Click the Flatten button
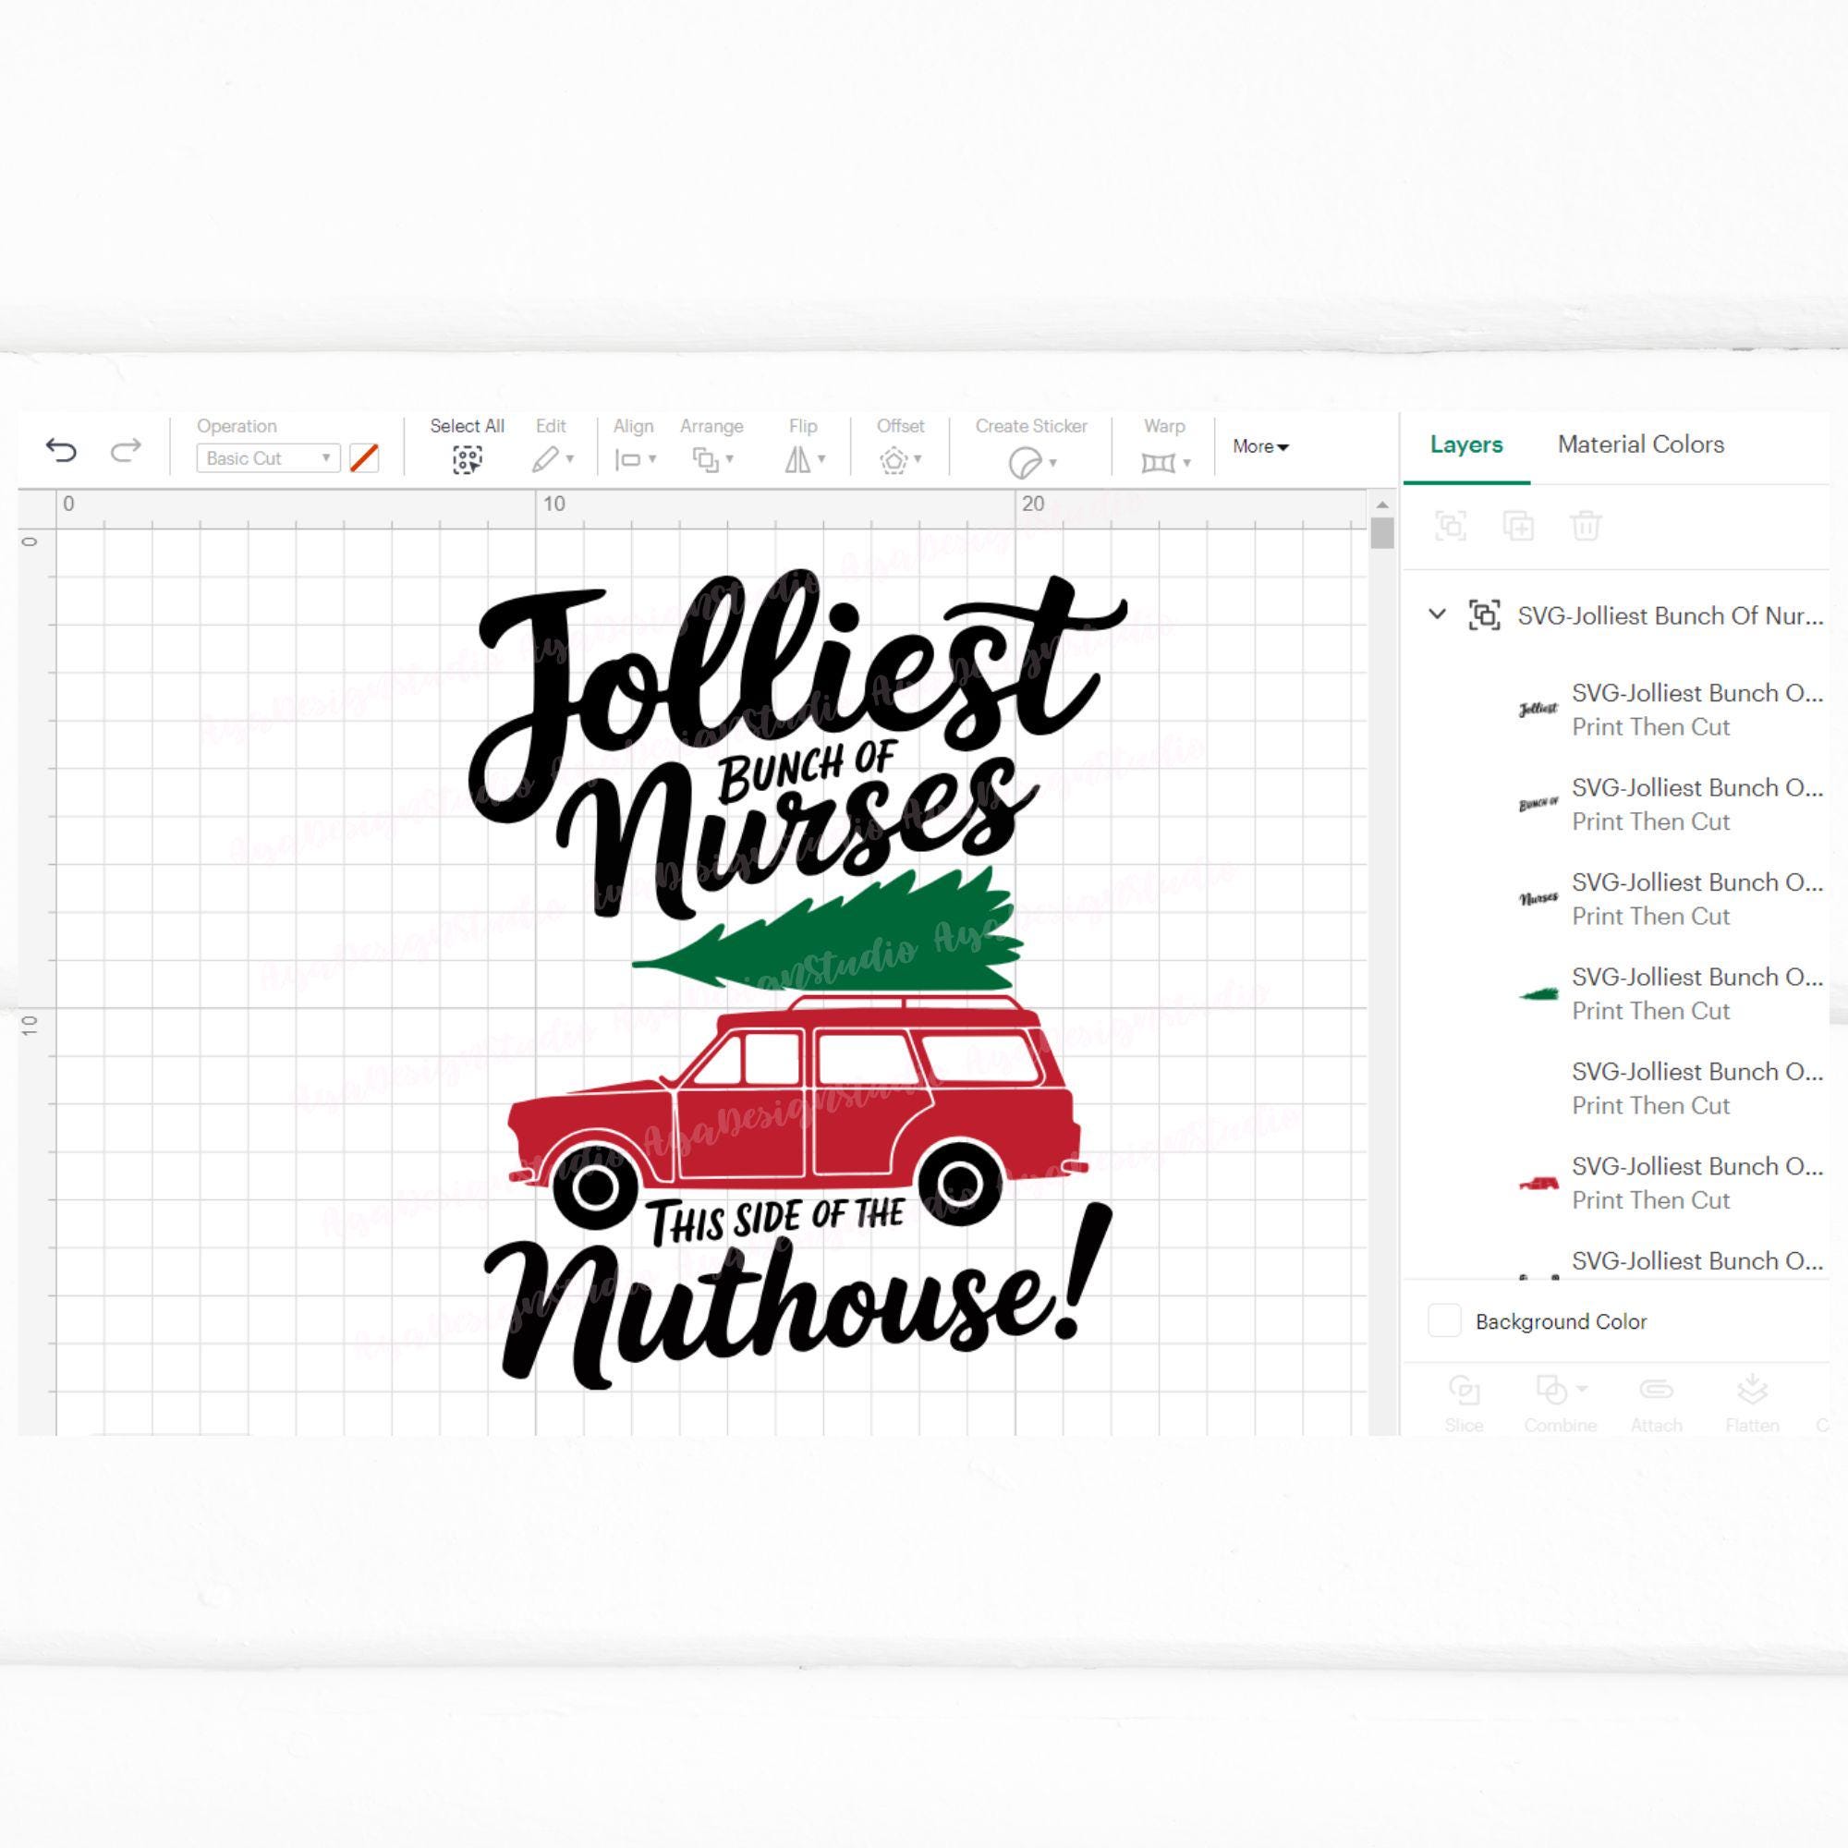This screenshot has height=1848, width=1848. (x=1751, y=1404)
